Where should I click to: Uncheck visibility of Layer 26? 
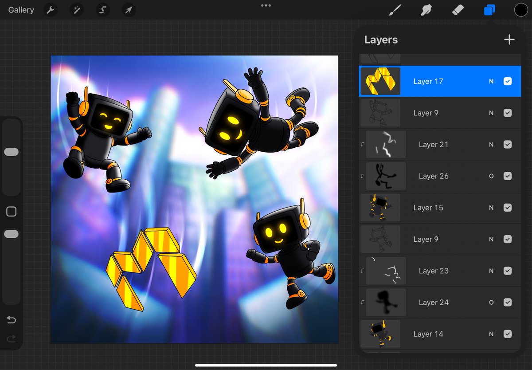pyautogui.click(x=508, y=176)
